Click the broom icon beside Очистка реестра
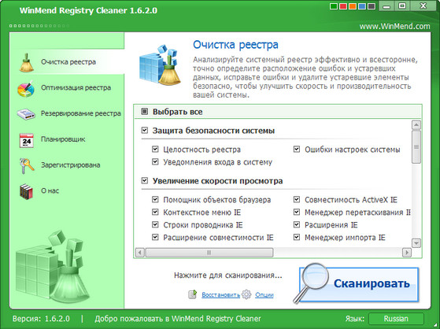440x329 pixels. coord(27,62)
